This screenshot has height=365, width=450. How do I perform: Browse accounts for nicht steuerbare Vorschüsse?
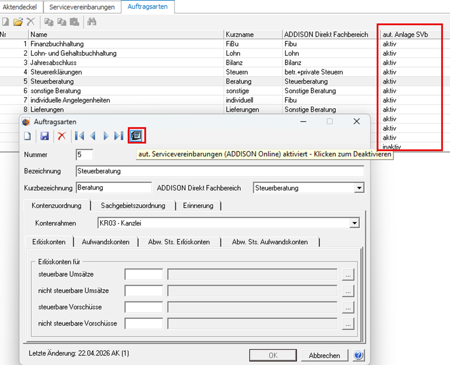[348, 323]
